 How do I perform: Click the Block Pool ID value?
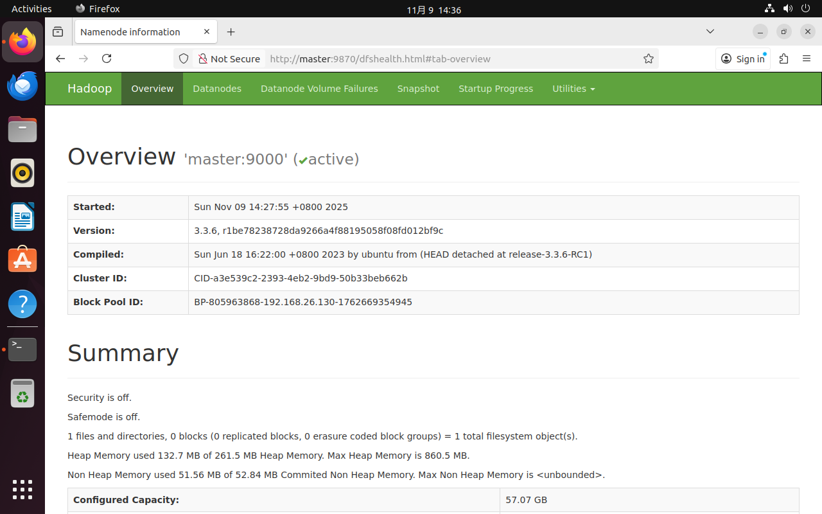point(303,302)
